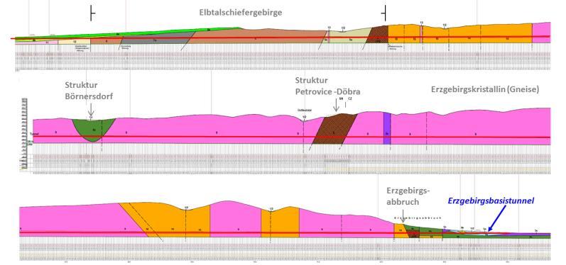Select the gray rock unit in top section
The image size is (566, 265).
(157, 38)
